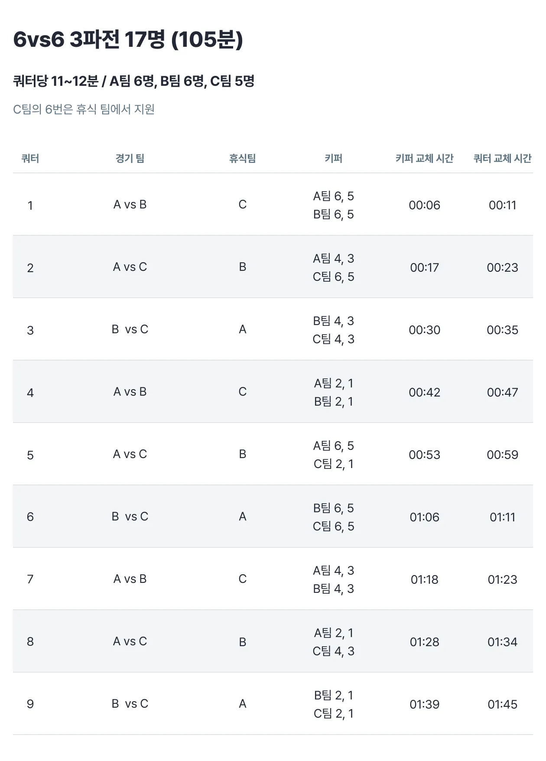Click the note "C팀의 6번은 휴식 팀에서 지원"

click(84, 109)
